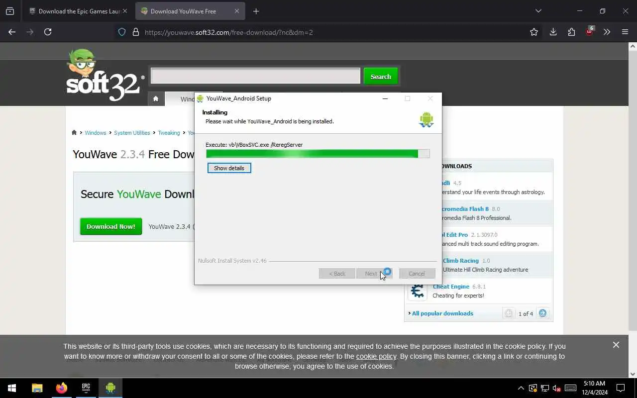Viewport: 637px width, 398px height.
Task: Select the Download YouWave Free tab
Action: point(190,11)
